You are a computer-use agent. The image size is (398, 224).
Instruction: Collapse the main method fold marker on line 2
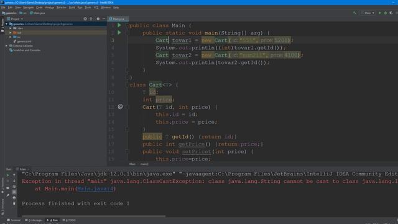click(x=127, y=33)
